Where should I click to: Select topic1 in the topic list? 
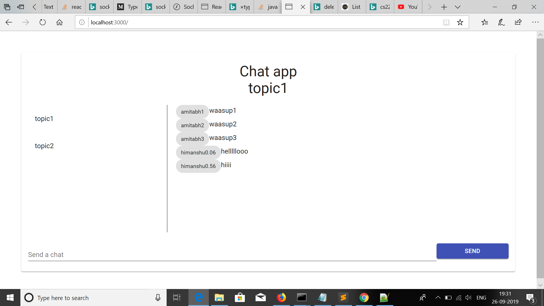tap(44, 119)
